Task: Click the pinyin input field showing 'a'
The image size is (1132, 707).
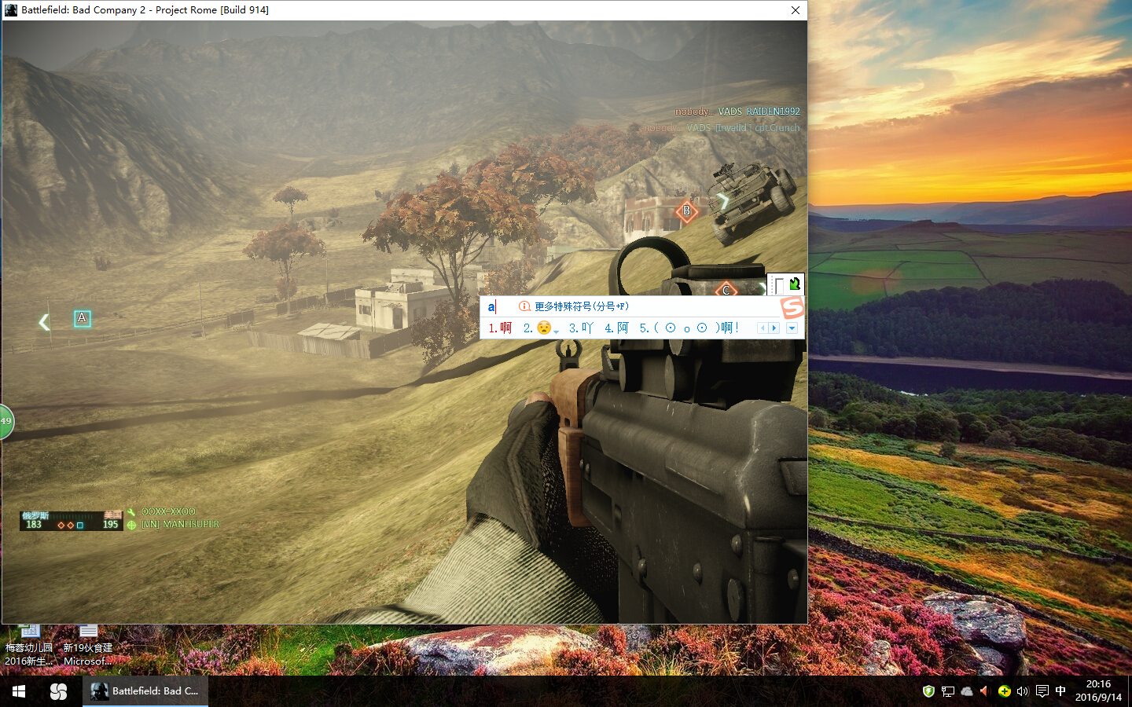Action: tap(491, 306)
